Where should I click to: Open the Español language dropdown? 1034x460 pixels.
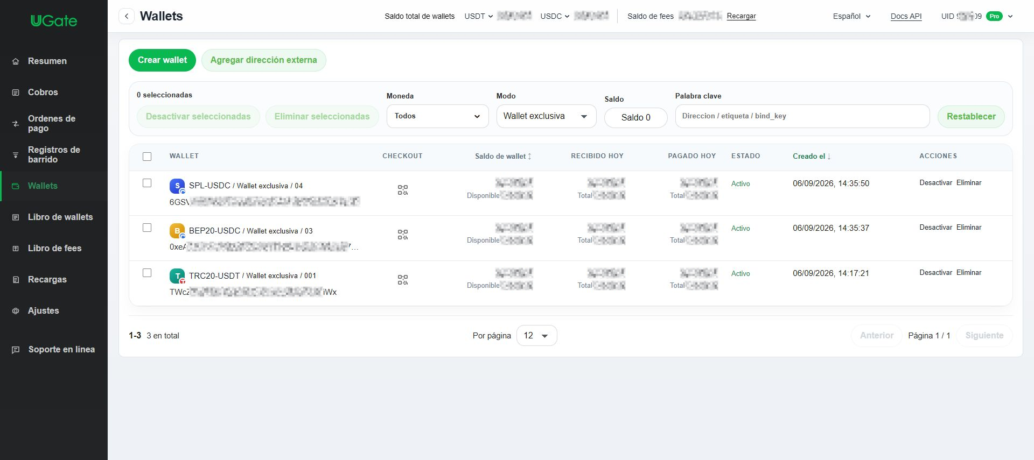coord(851,16)
